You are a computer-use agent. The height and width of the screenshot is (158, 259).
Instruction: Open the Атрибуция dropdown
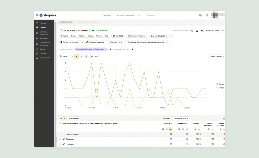point(147,42)
